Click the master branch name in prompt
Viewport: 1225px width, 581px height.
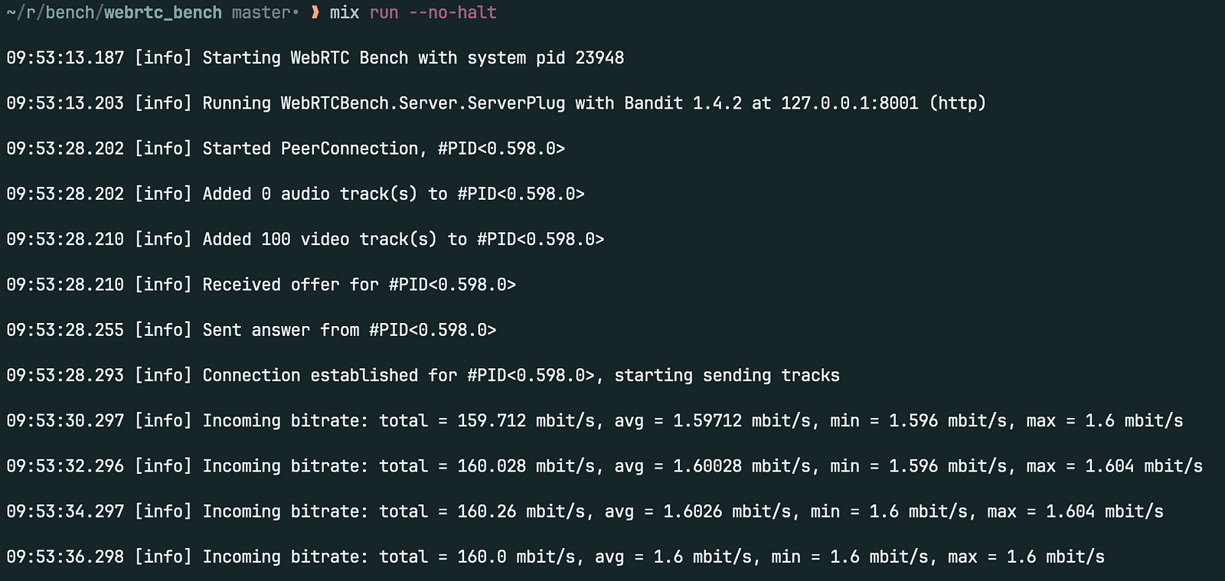point(261,13)
